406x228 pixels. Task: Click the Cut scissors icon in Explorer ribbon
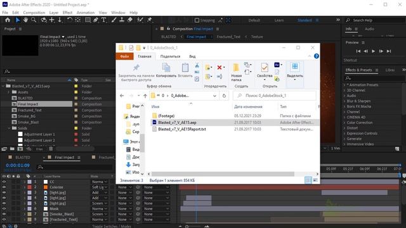coord(197,65)
